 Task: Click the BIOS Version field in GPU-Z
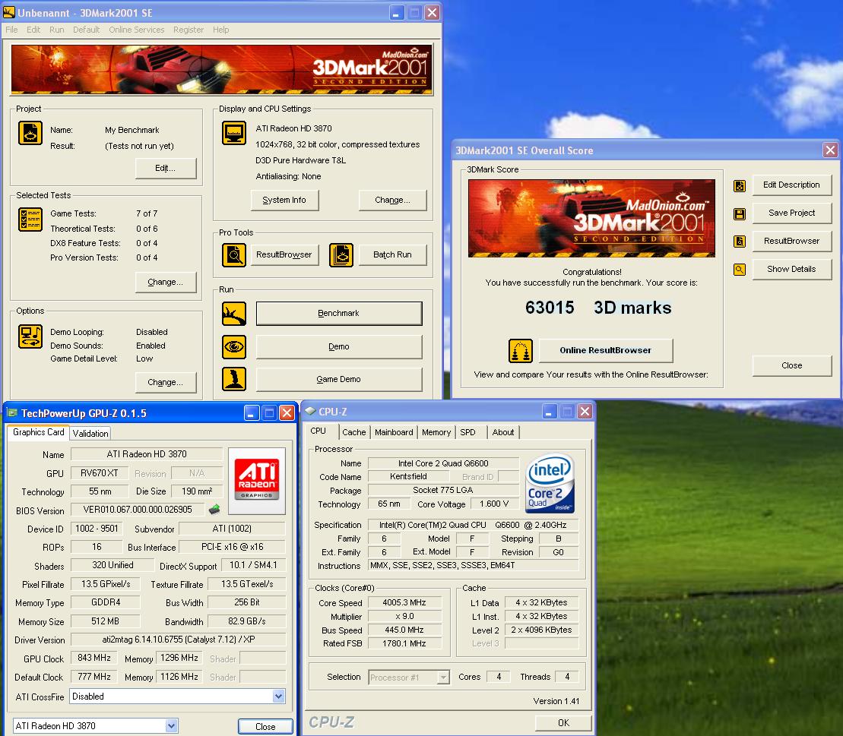(x=138, y=510)
